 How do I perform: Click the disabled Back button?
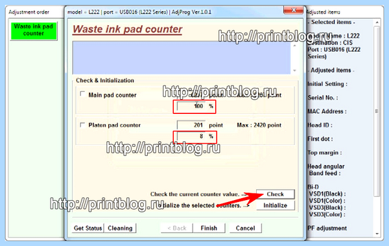click(177, 228)
